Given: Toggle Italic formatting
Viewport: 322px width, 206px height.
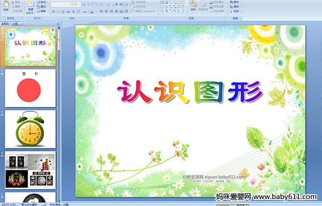Looking at the screenshot, I should pyautogui.click(x=58, y=12).
